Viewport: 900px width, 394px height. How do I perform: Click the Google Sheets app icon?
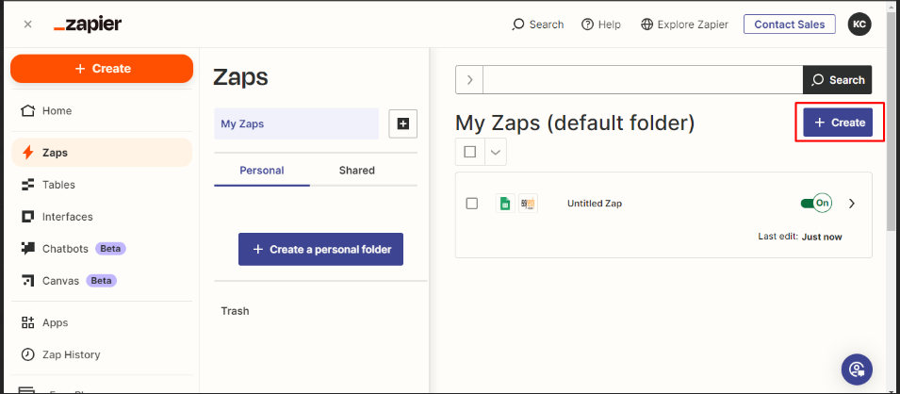click(505, 203)
